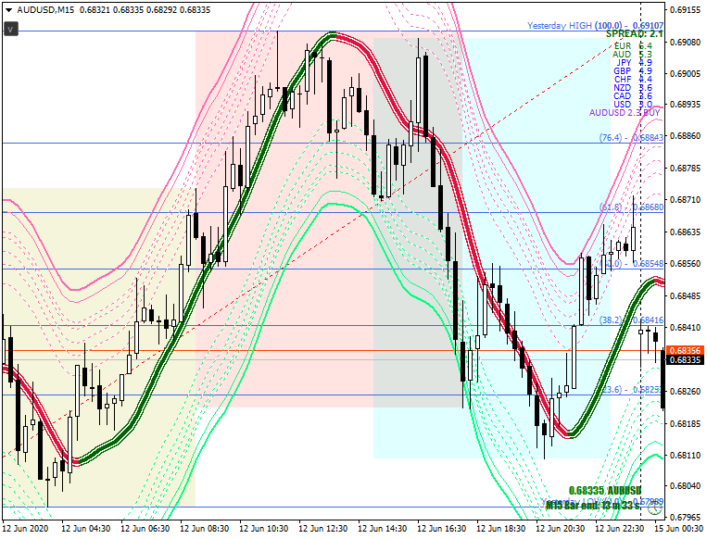707x539 pixels.
Task: Click the orange 0.68356 price tag
Action: [x=685, y=350]
